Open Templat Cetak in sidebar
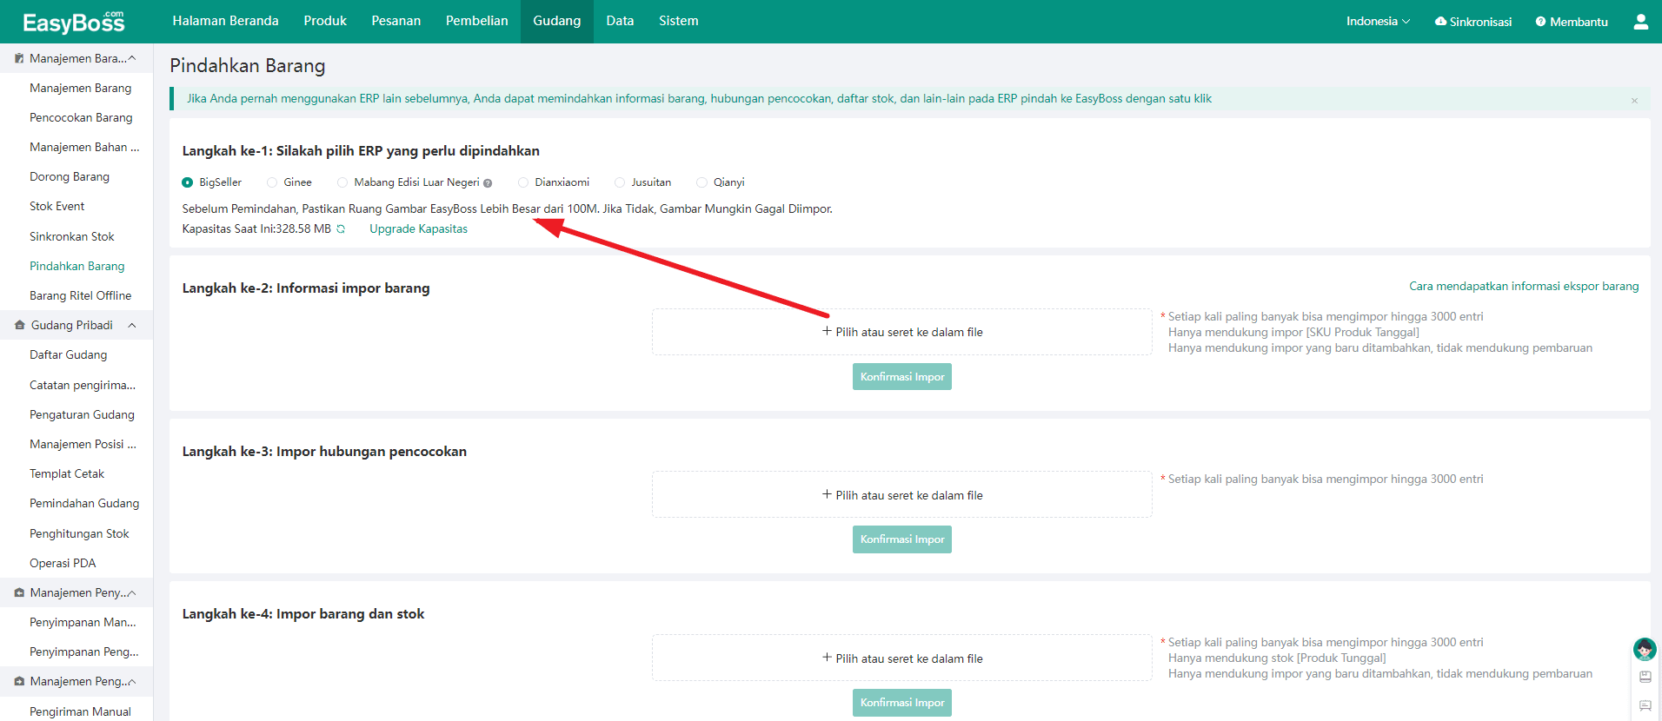 tap(67, 473)
